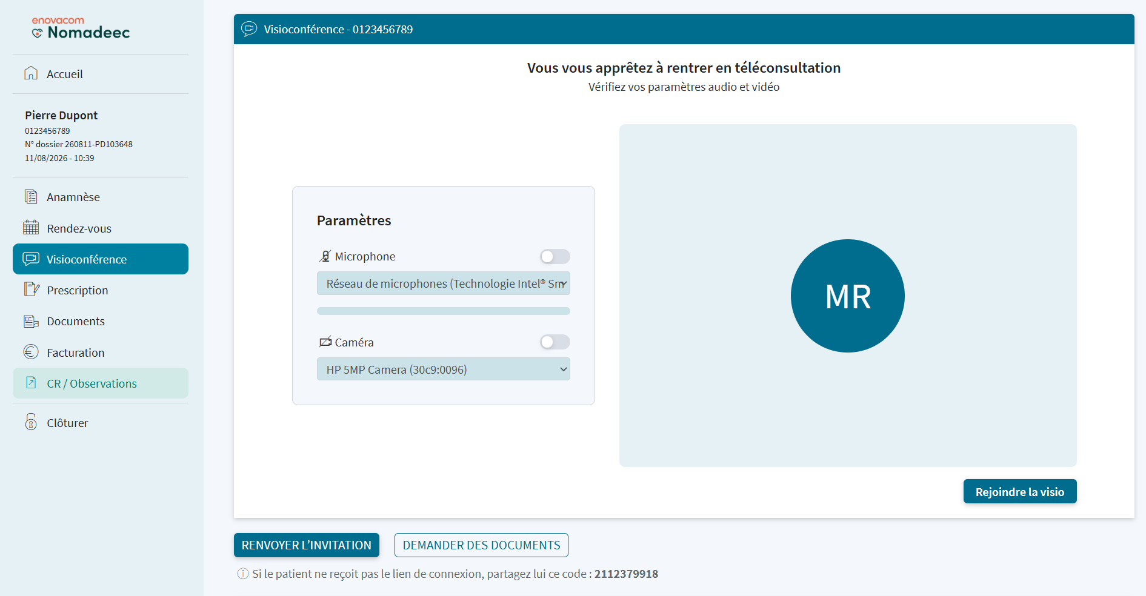Click the muted microphone icon in Paramètres

tap(325, 256)
